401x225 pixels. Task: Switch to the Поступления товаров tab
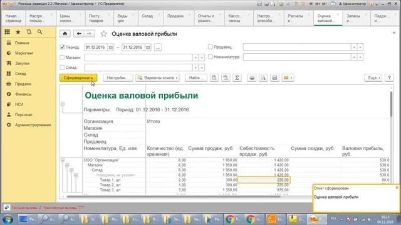click(x=99, y=18)
